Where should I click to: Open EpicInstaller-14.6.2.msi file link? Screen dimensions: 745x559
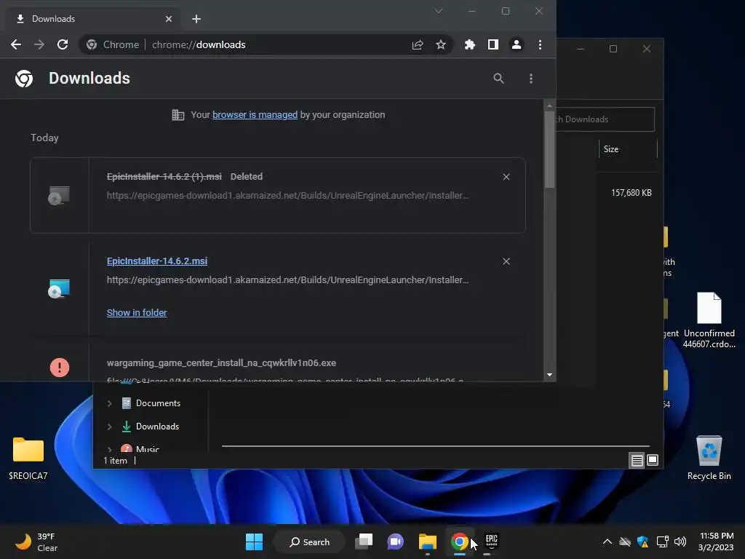coord(157,261)
